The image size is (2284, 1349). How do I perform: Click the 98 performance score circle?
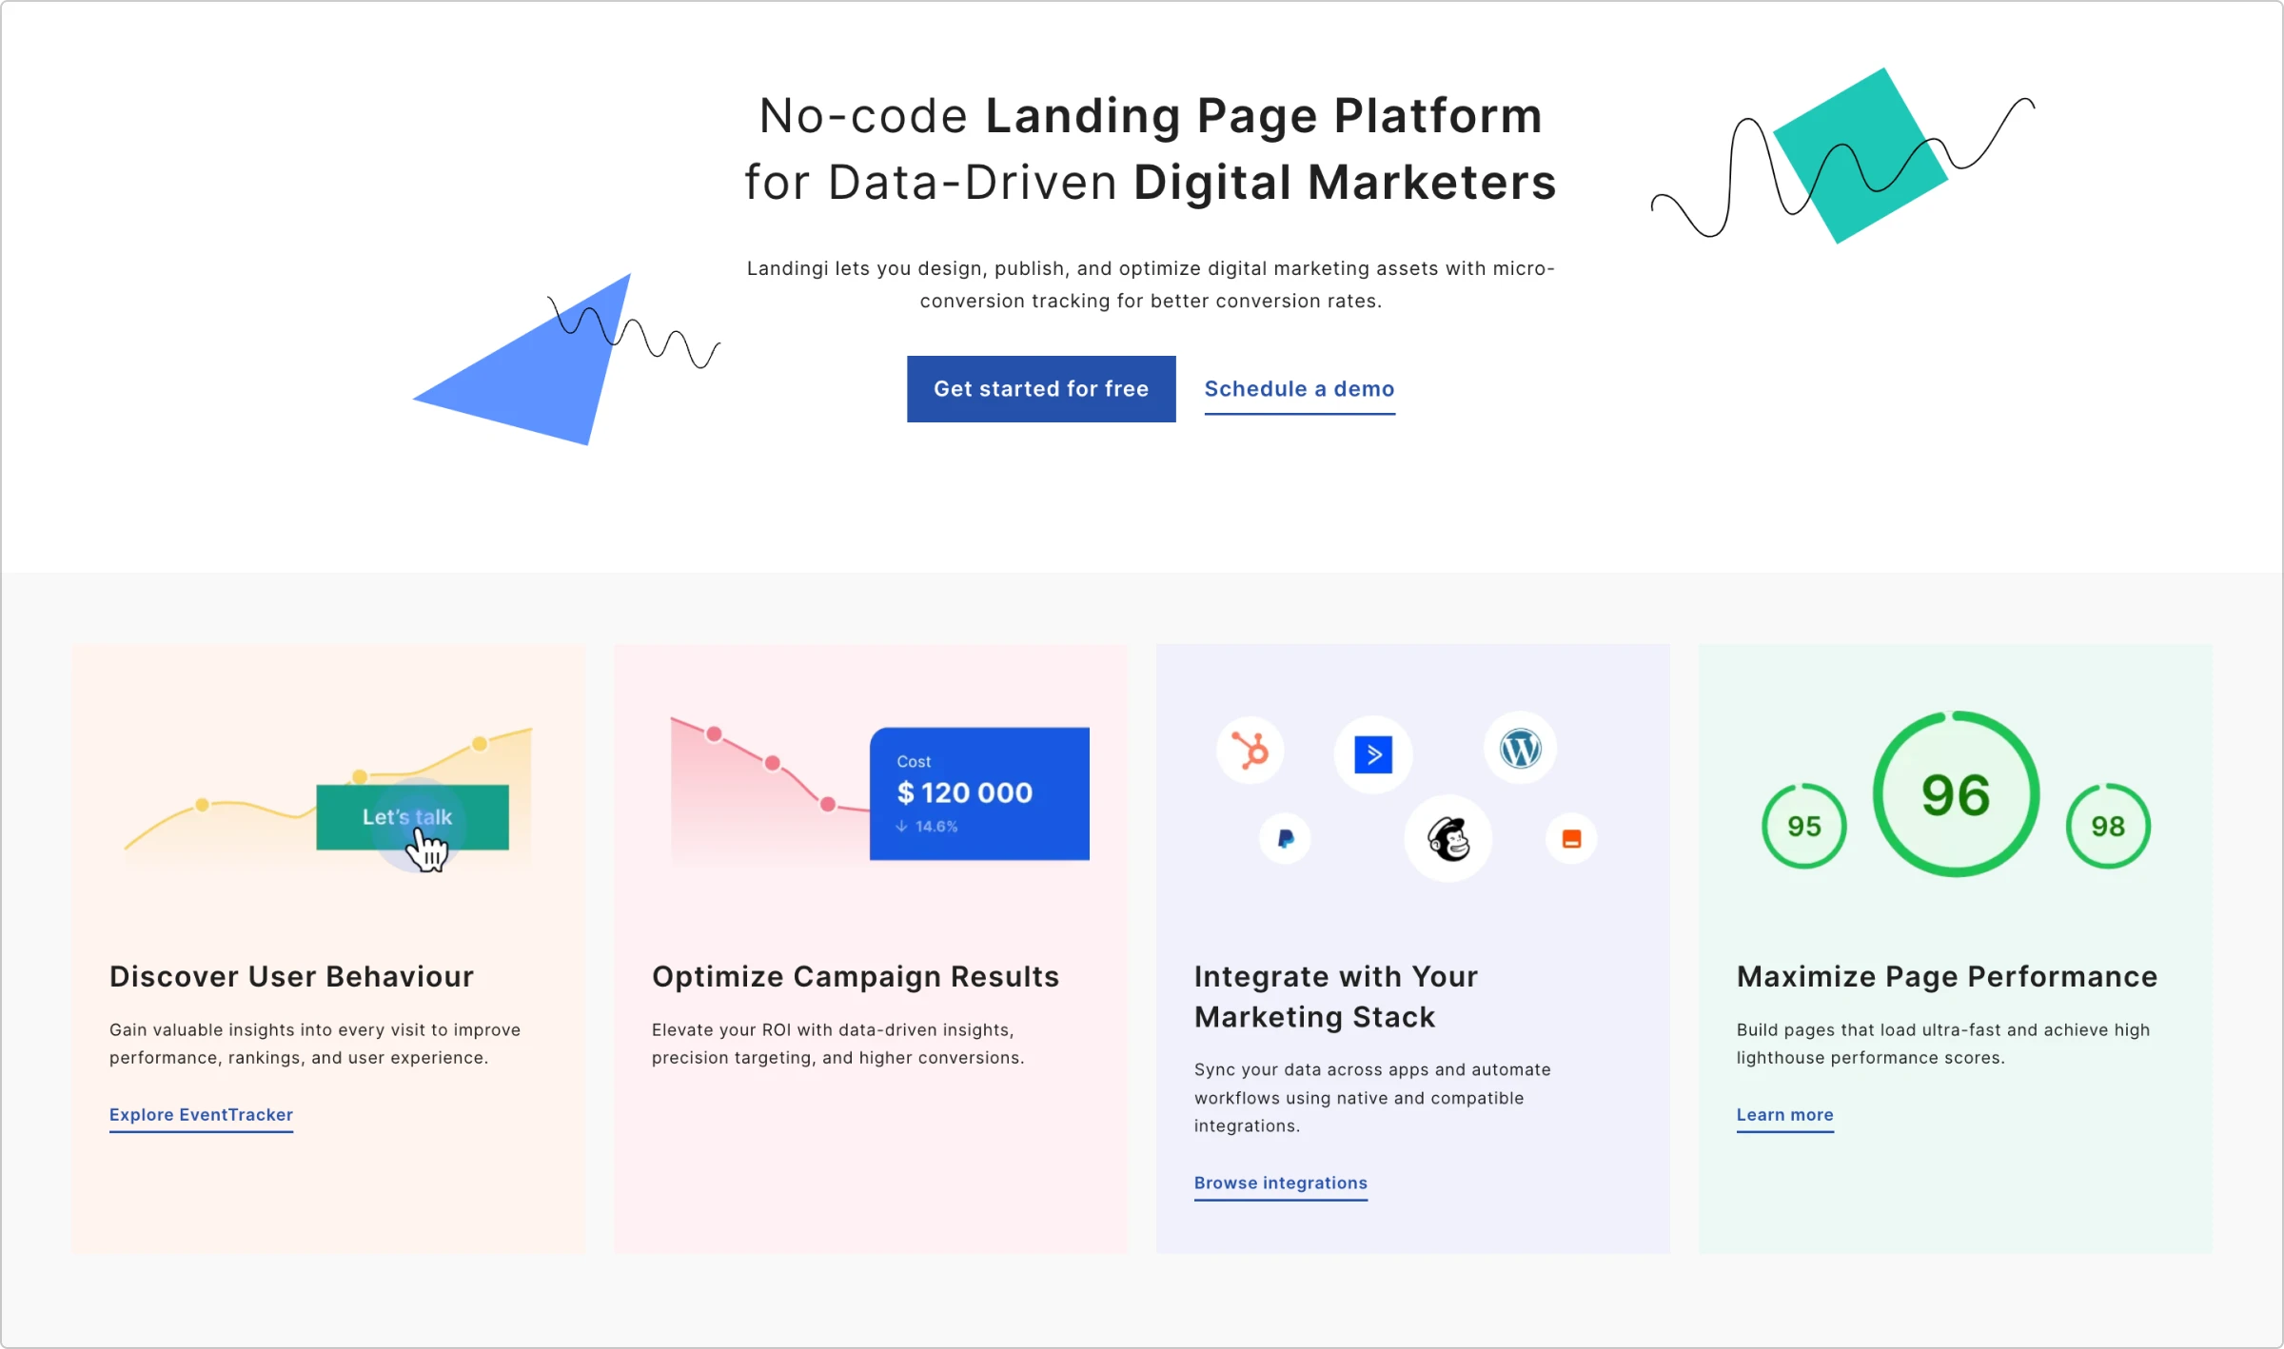[x=2106, y=826]
